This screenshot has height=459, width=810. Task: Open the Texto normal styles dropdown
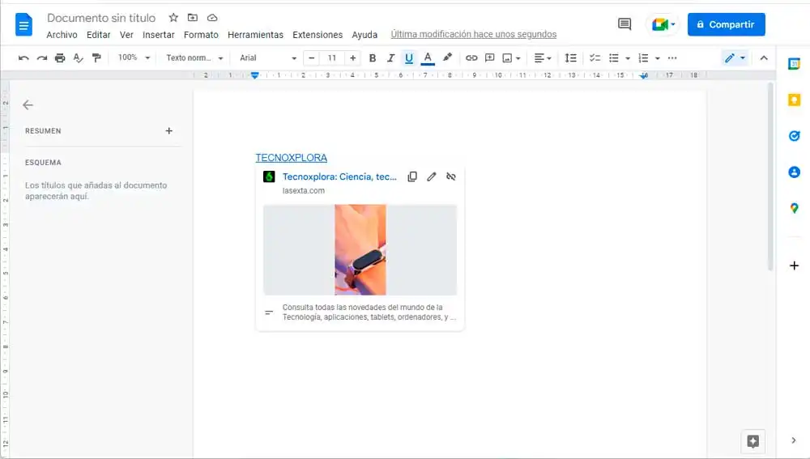click(x=194, y=57)
